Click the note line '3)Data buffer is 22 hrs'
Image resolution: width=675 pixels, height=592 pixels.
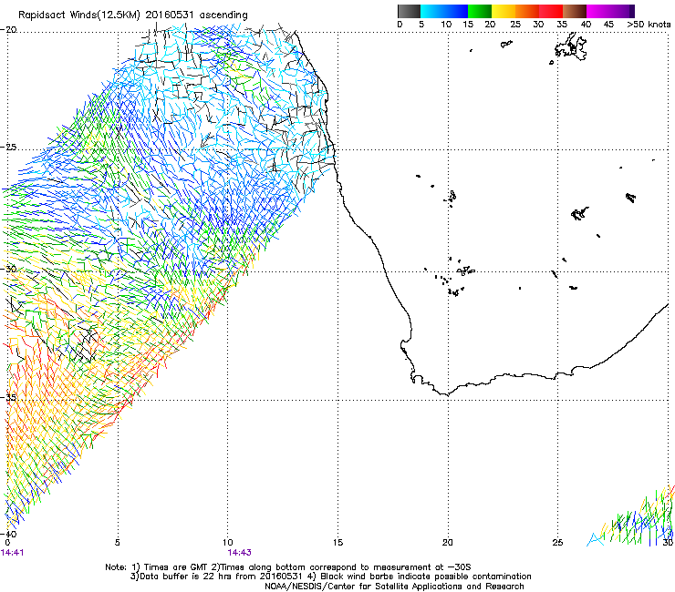click(330, 577)
